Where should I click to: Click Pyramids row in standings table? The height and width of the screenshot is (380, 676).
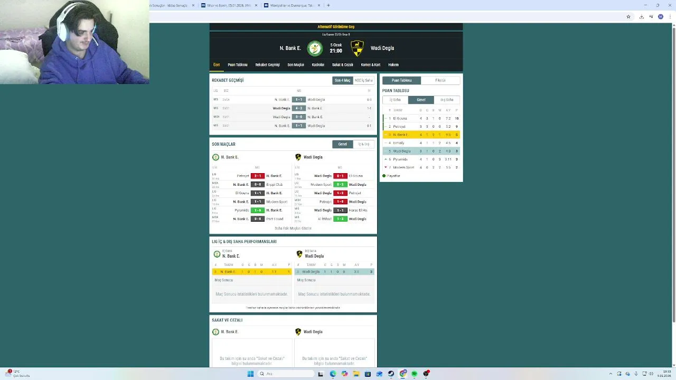coord(421,159)
